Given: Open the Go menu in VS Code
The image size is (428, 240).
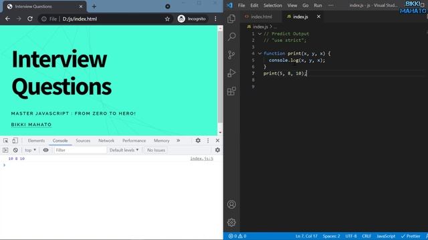Looking at the screenshot, I should tap(306, 5).
